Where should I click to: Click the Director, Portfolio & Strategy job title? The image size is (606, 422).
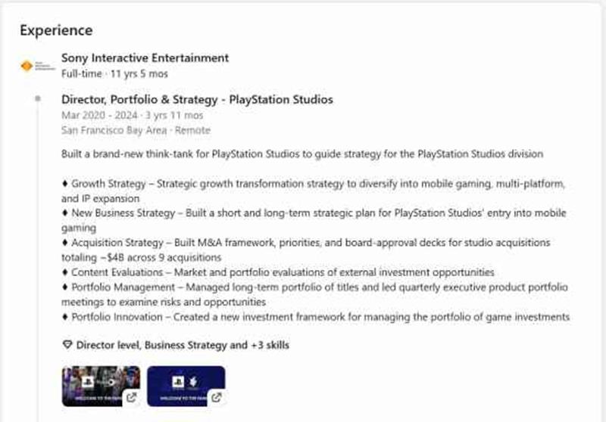[x=197, y=99]
